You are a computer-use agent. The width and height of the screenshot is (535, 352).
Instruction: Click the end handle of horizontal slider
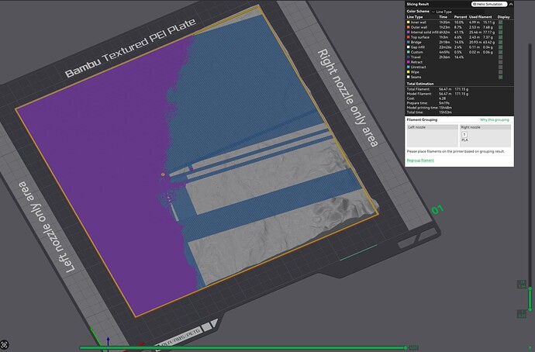(x=406, y=348)
